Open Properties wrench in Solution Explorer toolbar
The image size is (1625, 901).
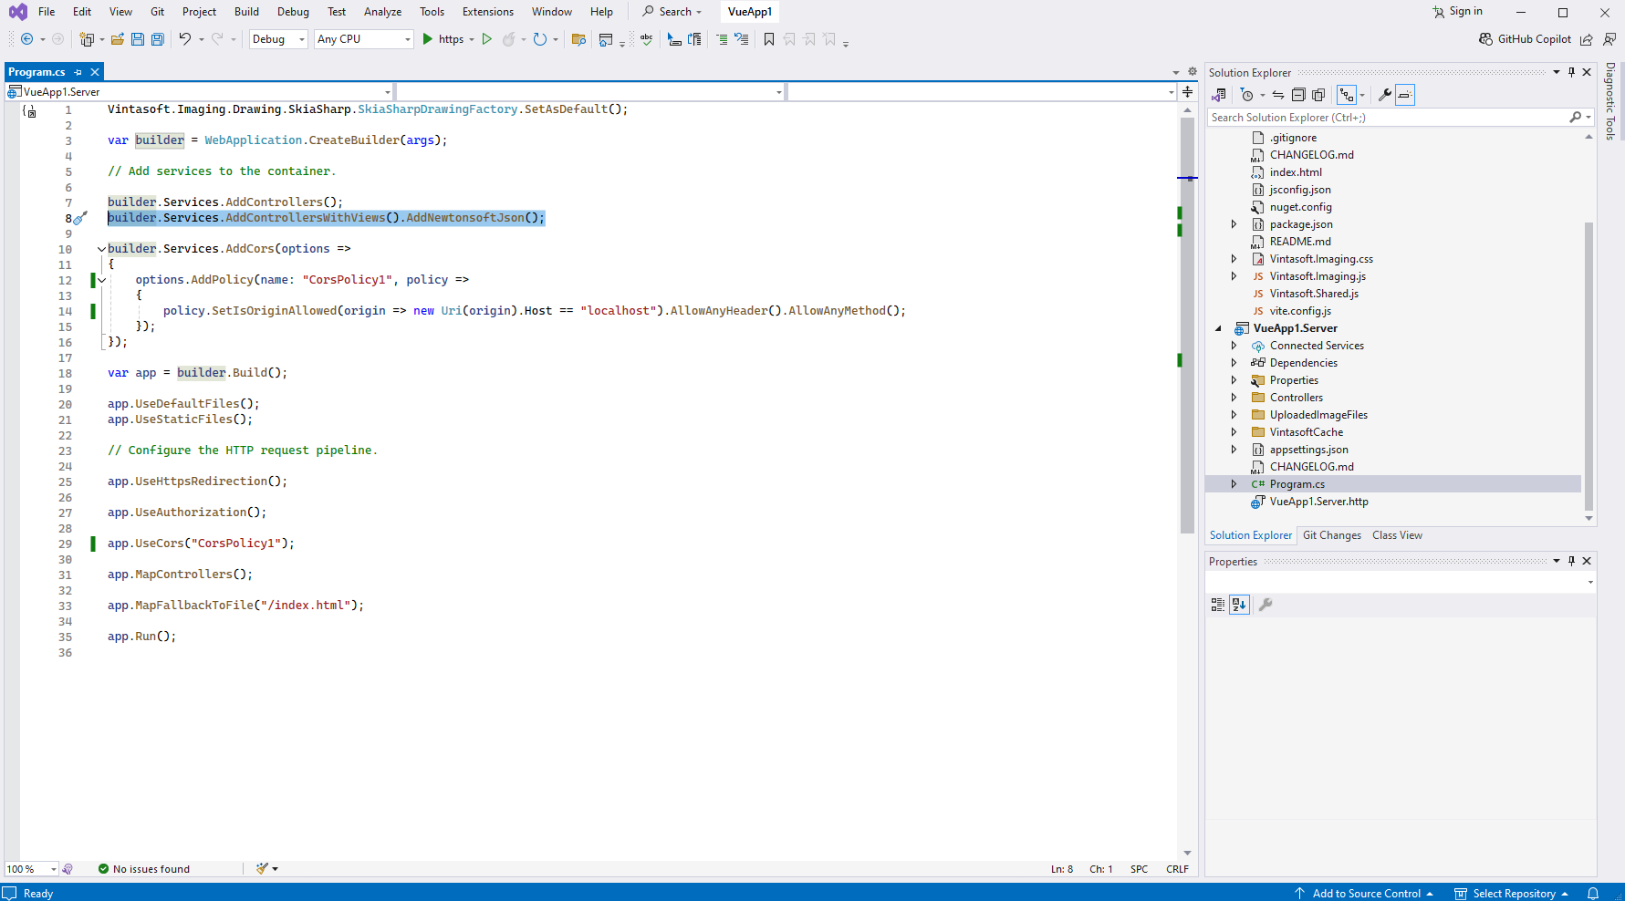(1384, 95)
